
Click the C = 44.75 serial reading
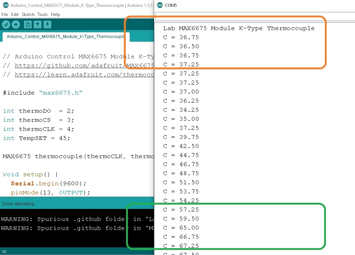181,155
